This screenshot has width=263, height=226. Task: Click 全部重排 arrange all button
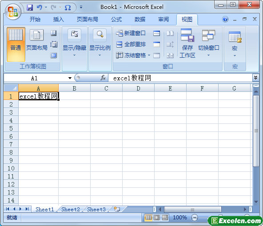(131, 44)
